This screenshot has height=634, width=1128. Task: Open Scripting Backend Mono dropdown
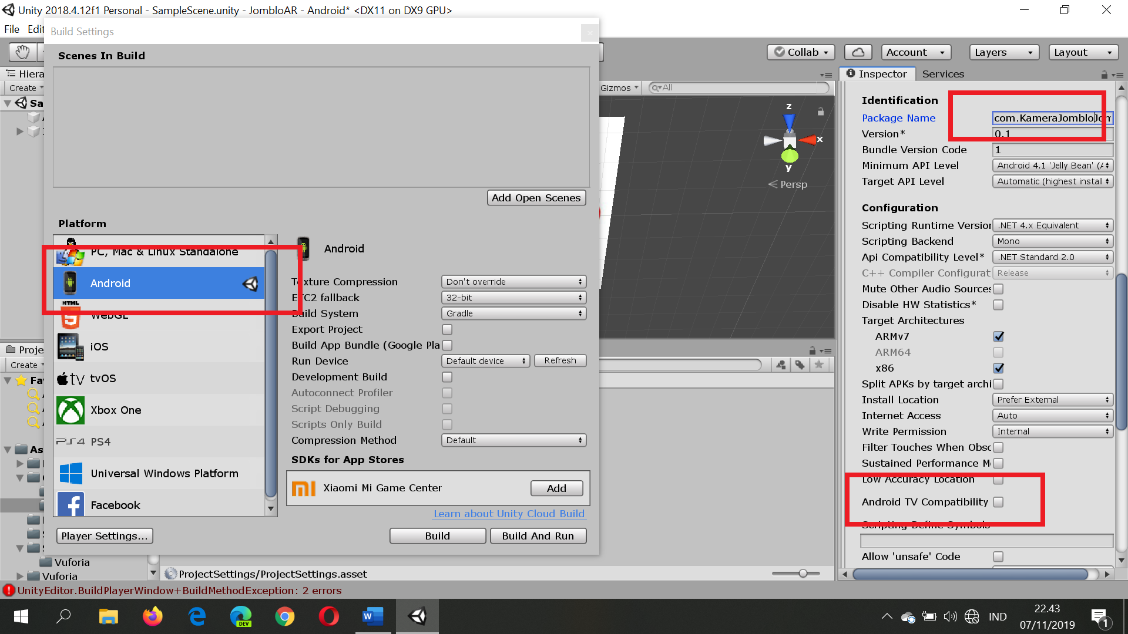(1053, 241)
